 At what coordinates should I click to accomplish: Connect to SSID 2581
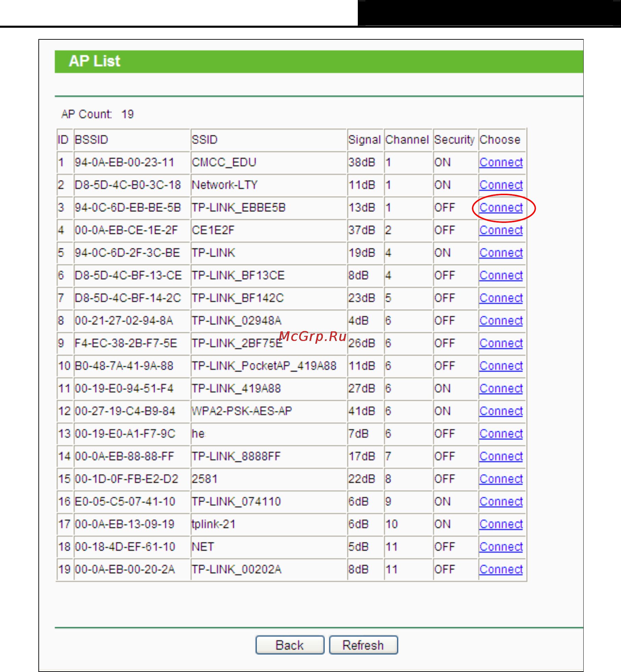(x=501, y=479)
